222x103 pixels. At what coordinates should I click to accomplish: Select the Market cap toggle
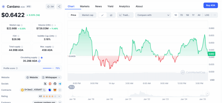tap(88, 15)
